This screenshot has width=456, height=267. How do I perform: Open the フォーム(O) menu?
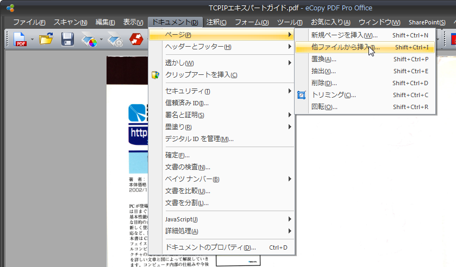click(252, 22)
